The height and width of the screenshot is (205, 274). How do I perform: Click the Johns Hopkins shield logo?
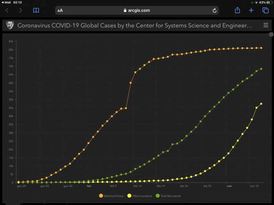(x=9, y=25)
